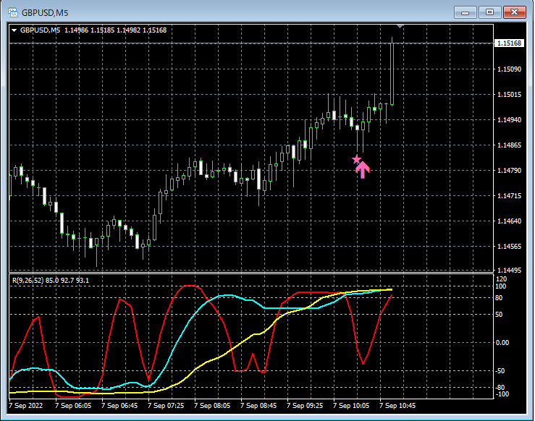Click the 1.15090 price scale label
This screenshot has height=421, width=535.
click(509, 69)
